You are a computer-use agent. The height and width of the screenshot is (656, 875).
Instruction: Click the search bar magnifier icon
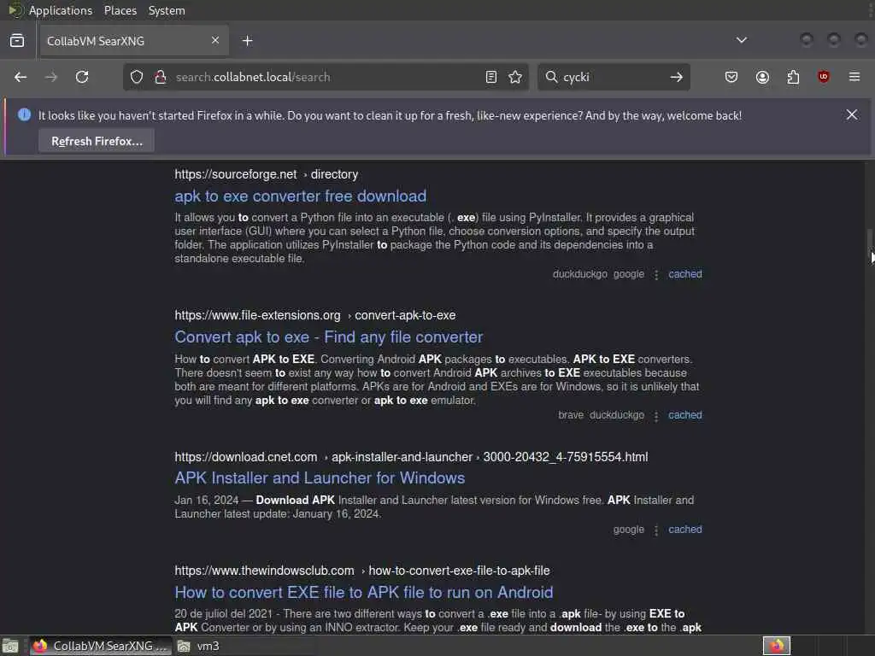point(551,77)
